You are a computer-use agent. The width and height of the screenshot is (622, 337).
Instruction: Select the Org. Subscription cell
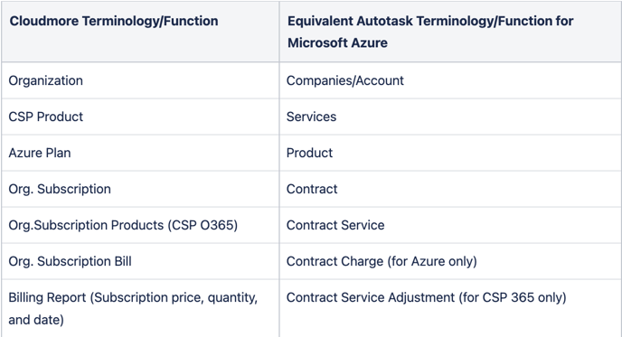[x=140, y=189]
